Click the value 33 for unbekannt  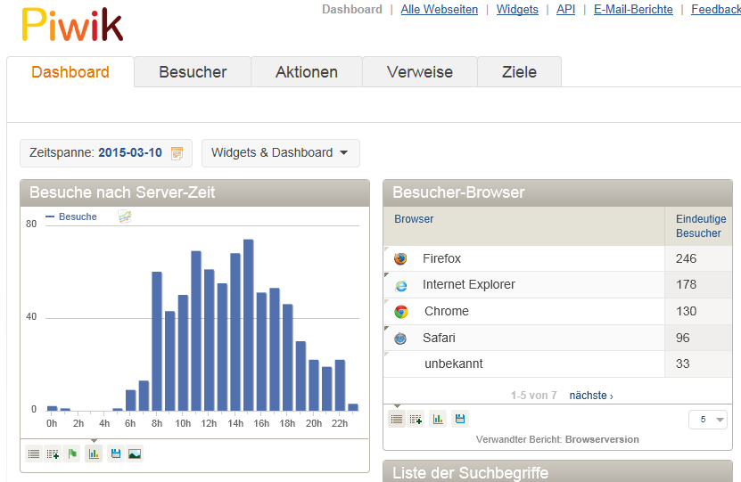tap(683, 364)
